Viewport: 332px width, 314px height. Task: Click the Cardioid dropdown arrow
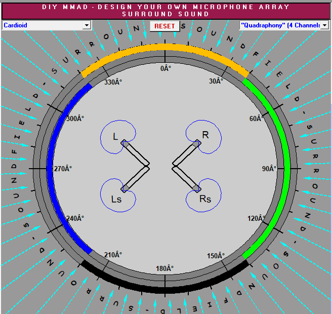[87, 25]
